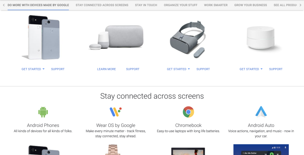Viewport: 304px width, 155px height.
Task: Open Support link under Pixel phones
Action: [x=58, y=69]
